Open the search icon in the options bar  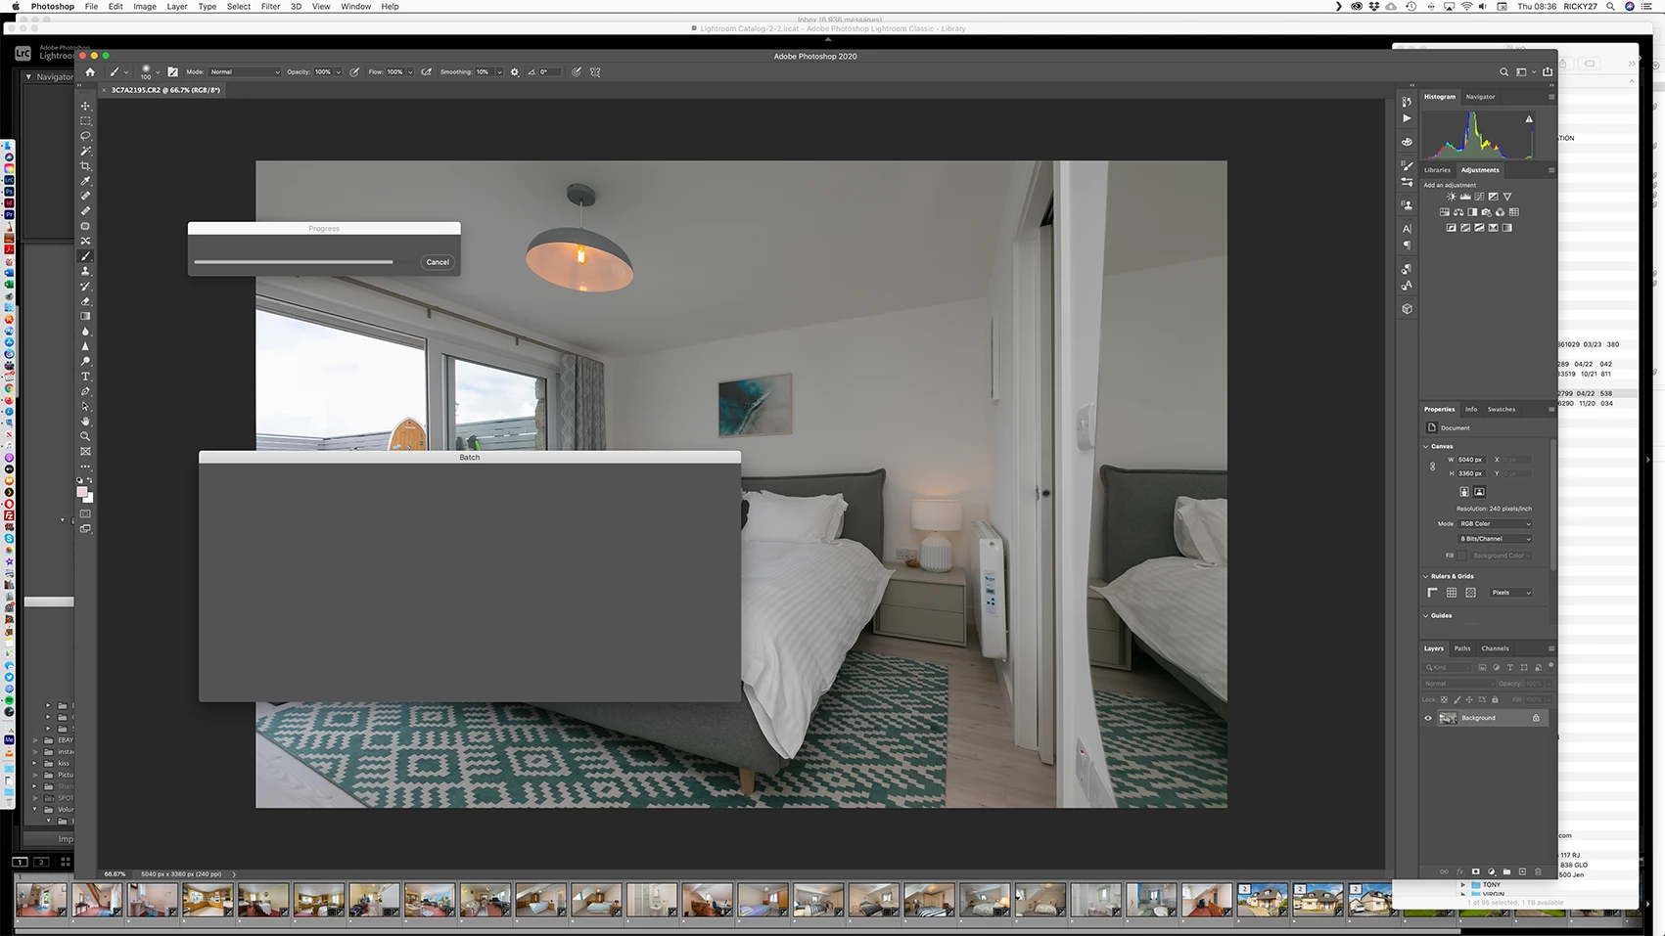[1504, 71]
